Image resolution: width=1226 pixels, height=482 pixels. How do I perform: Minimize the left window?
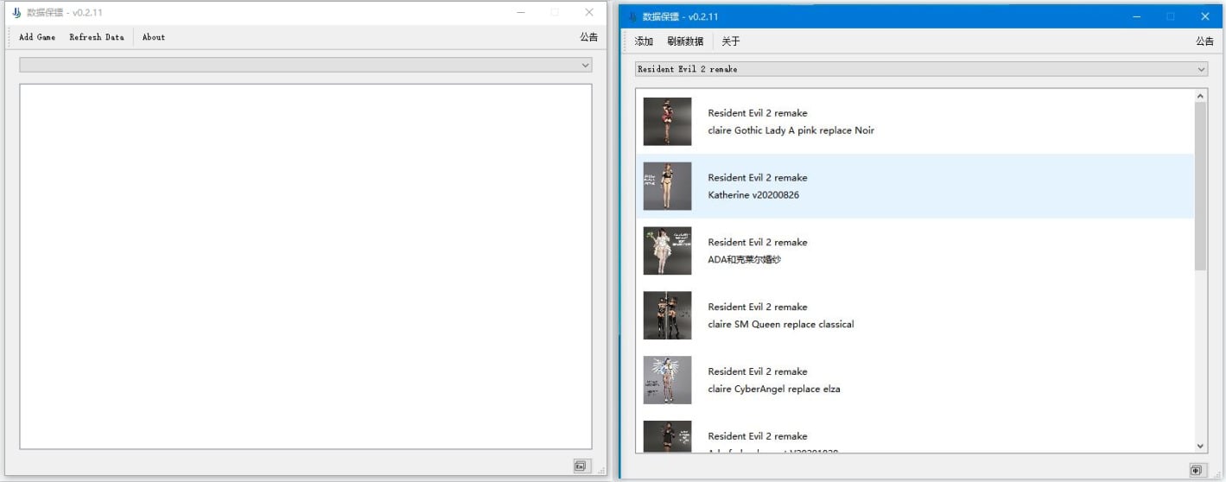[x=520, y=13]
